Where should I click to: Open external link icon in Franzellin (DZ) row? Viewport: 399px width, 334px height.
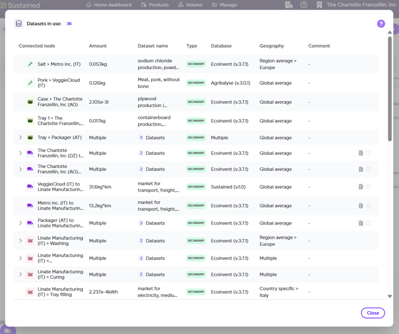(x=368, y=153)
